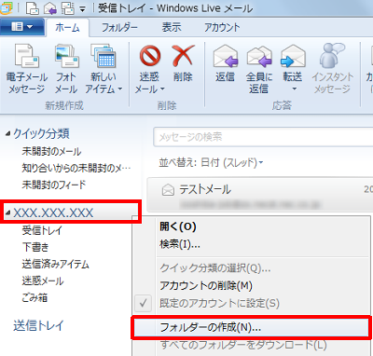Image resolution: width=373 pixels, height=356 pixels.
Task: Click the envelope icon on テストメール
Action: 168,189
